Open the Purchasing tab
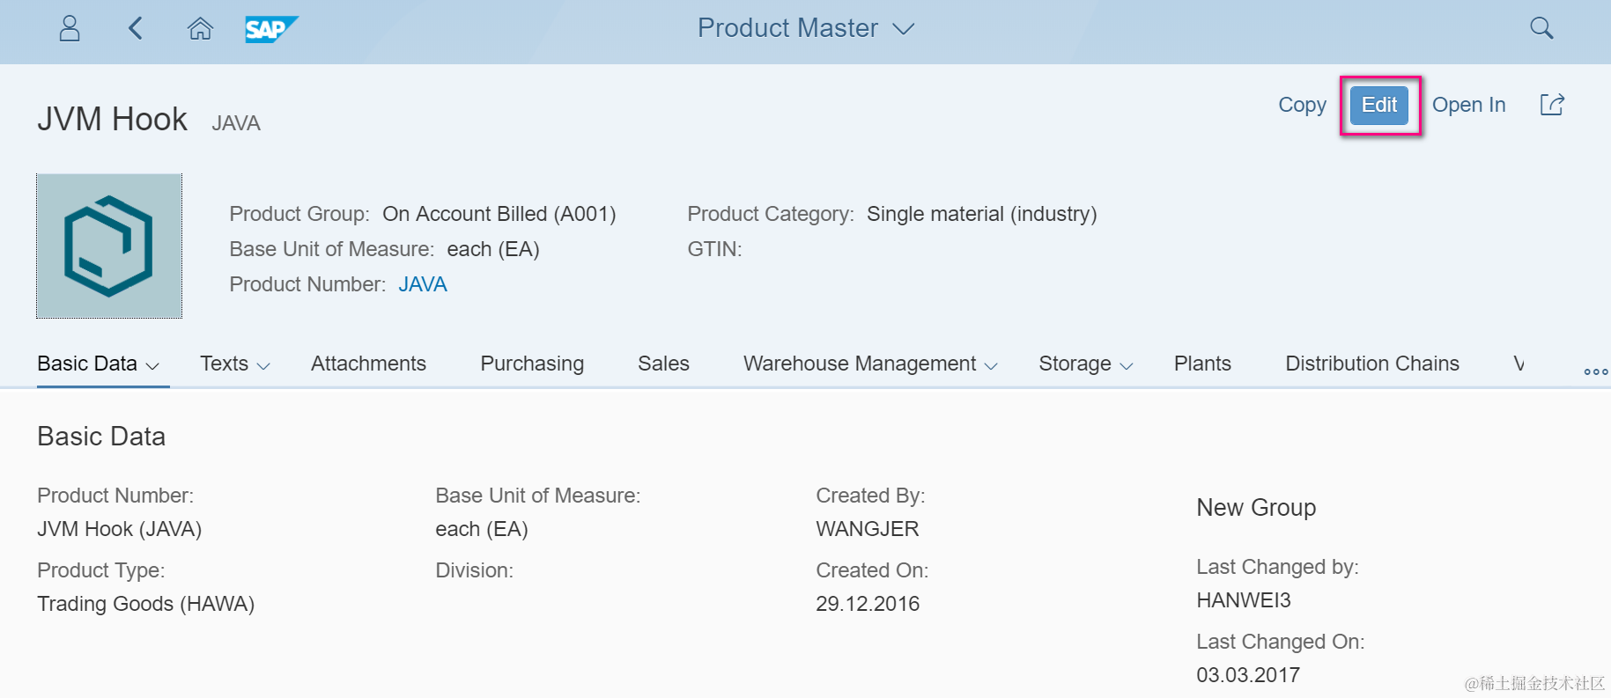The width and height of the screenshot is (1611, 698). coord(532,364)
